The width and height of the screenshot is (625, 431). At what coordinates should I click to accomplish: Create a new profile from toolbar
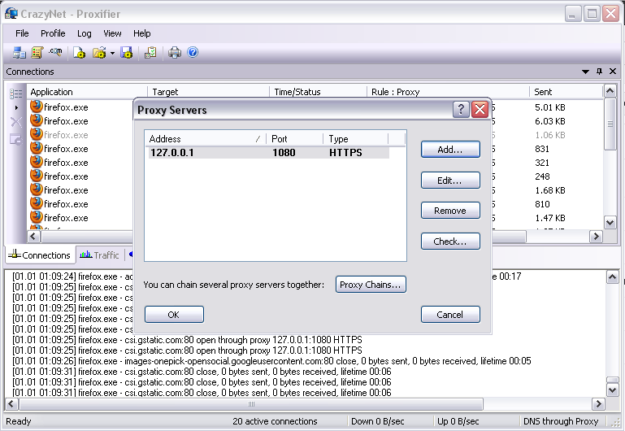(80, 53)
